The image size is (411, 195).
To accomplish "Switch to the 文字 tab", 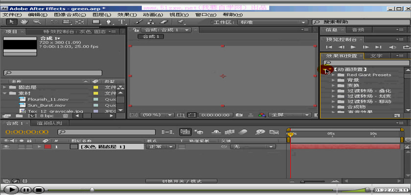I will coord(376,56).
